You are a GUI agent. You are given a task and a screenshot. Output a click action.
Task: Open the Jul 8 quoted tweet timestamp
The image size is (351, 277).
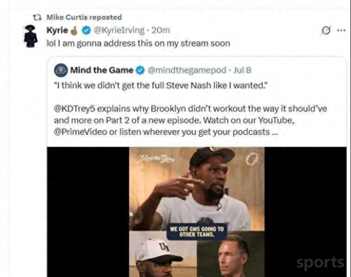(242, 71)
